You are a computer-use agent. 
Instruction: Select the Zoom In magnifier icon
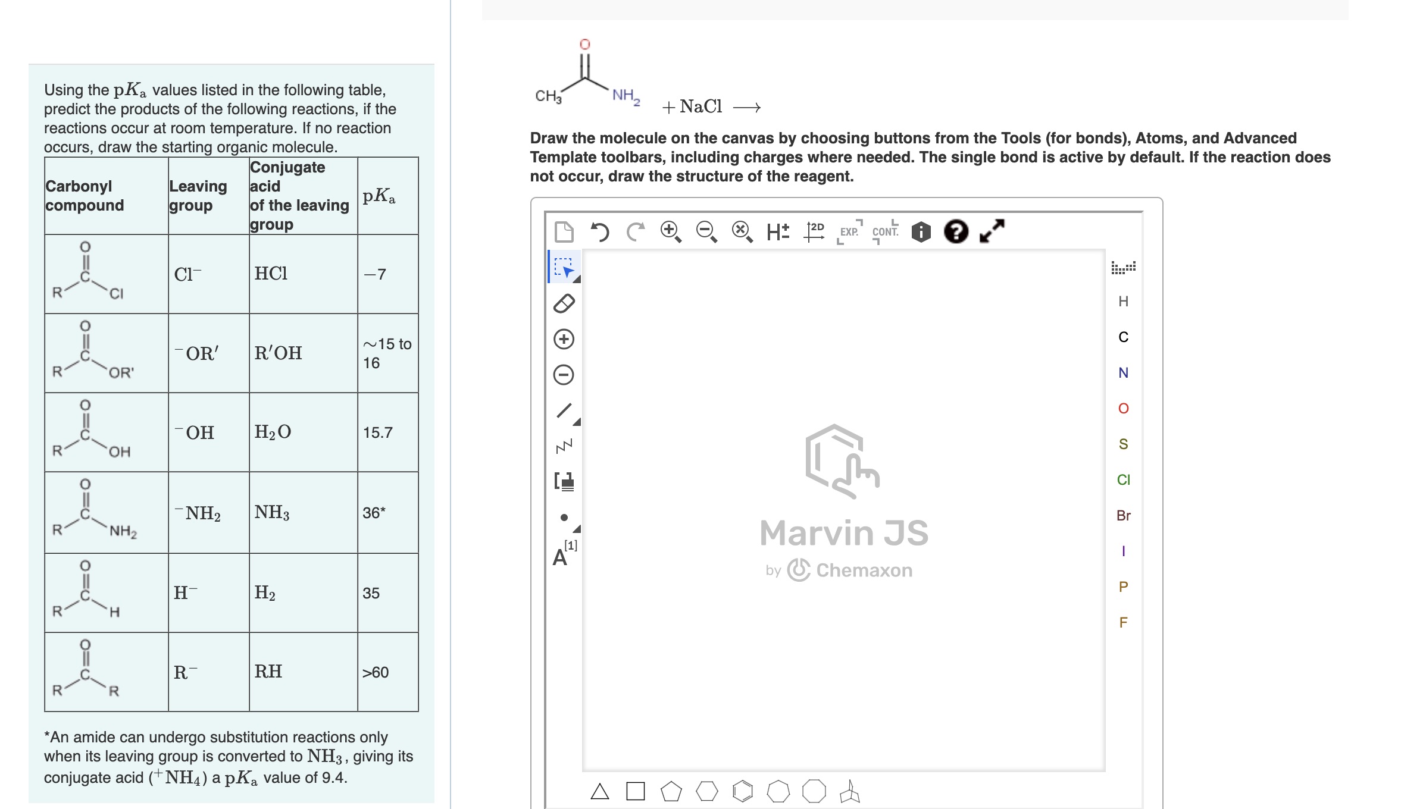coord(670,232)
